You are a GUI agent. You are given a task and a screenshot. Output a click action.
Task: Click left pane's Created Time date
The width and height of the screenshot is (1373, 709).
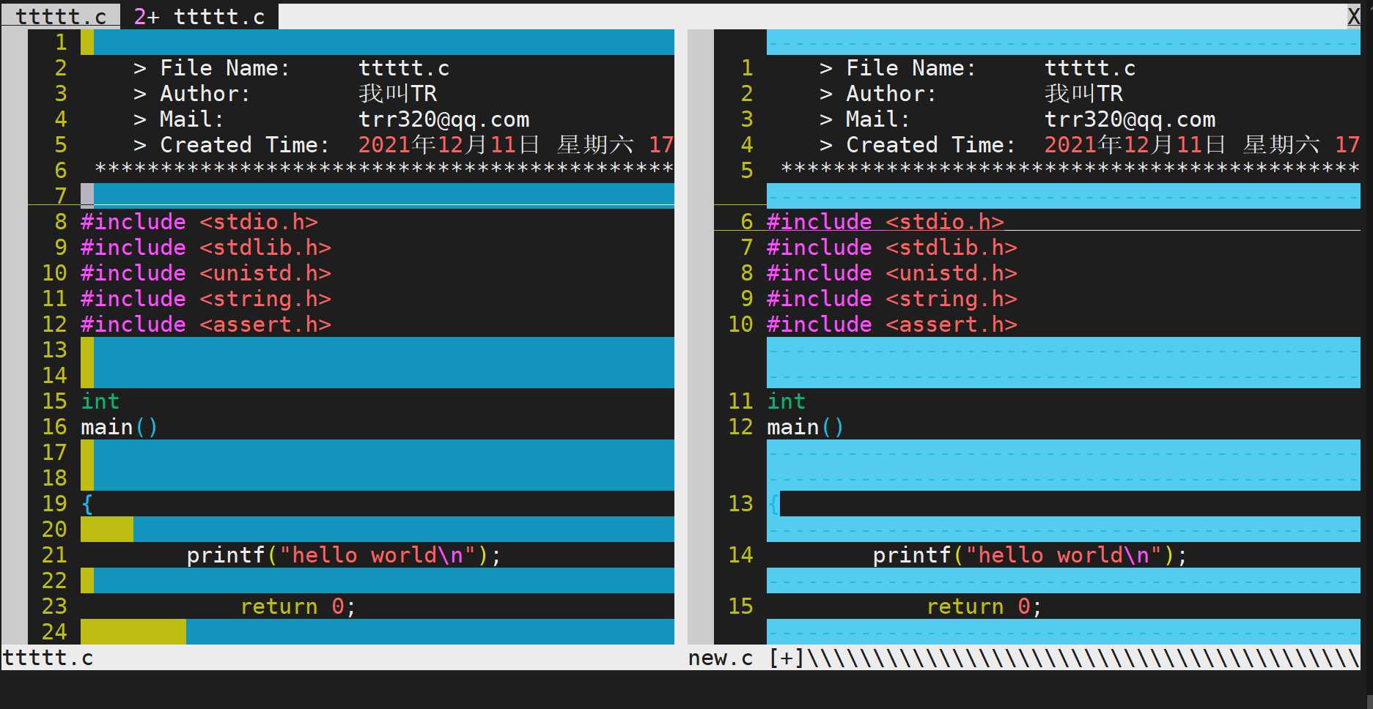[x=515, y=145]
